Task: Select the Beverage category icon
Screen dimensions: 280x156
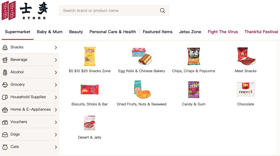Action: click(x=5, y=60)
